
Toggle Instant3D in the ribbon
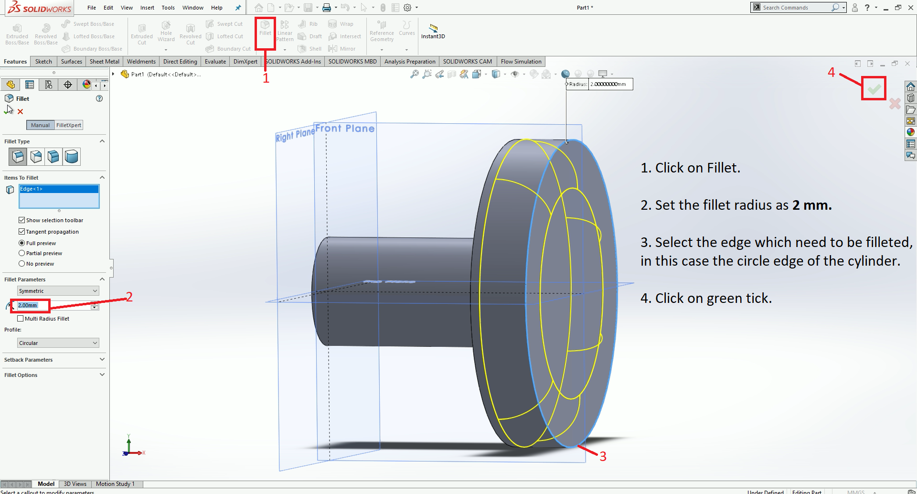coord(433,31)
